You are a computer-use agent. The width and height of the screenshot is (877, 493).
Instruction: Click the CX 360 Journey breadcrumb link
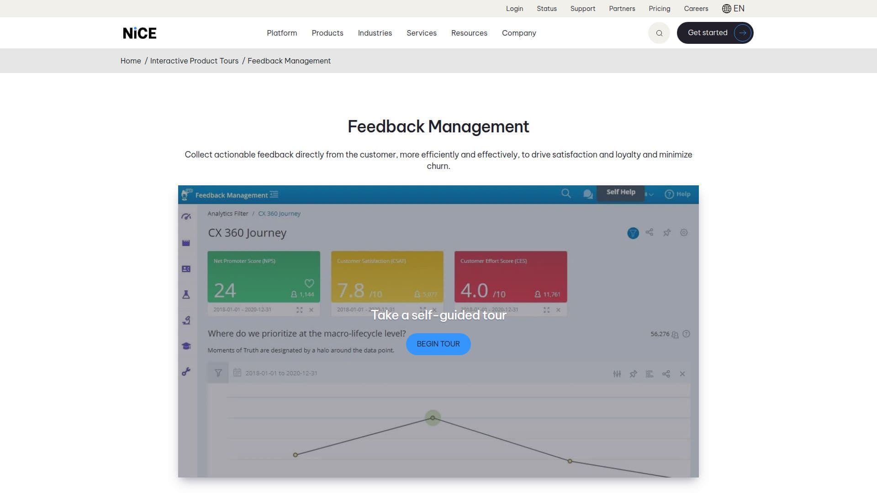coord(280,214)
